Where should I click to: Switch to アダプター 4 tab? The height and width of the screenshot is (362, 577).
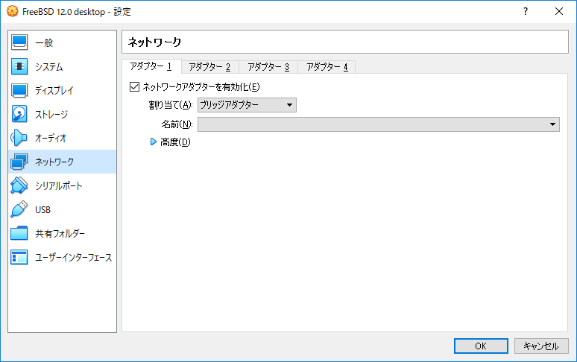click(327, 67)
